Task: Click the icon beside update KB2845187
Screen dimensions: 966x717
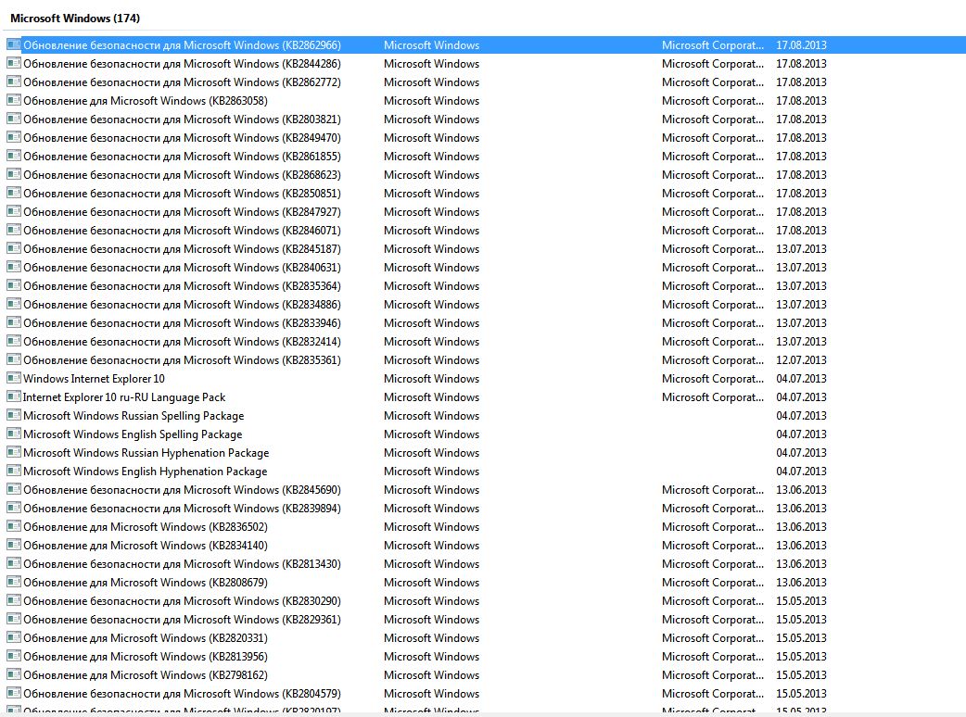Action: [x=14, y=248]
